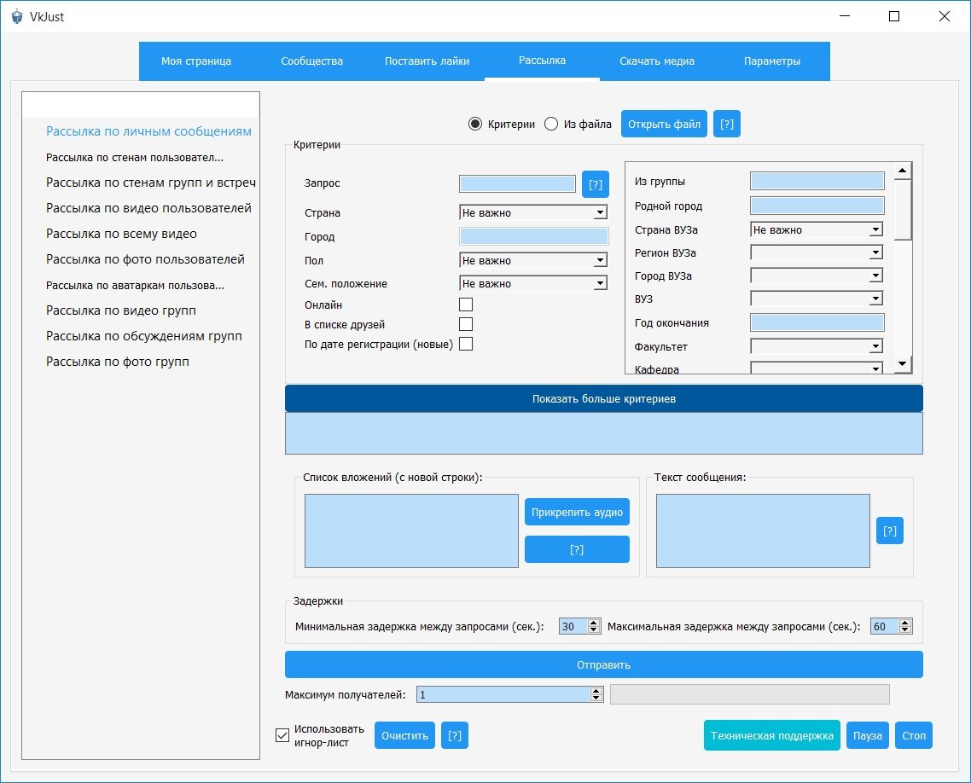
Task: Focus the Из группы input field
Action: pyautogui.click(x=817, y=181)
